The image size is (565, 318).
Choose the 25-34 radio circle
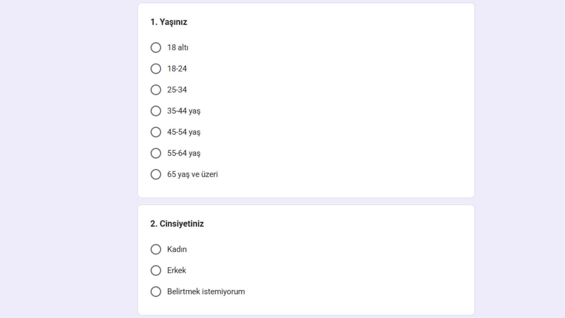pyautogui.click(x=156, y=90)
